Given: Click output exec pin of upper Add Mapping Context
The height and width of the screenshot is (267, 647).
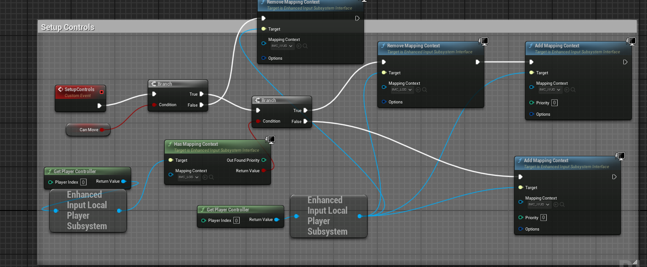Looking at the screenshot, I should [x=625, y=62].
